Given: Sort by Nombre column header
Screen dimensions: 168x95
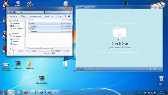Looking at the screenshot, I should point(31,20).
